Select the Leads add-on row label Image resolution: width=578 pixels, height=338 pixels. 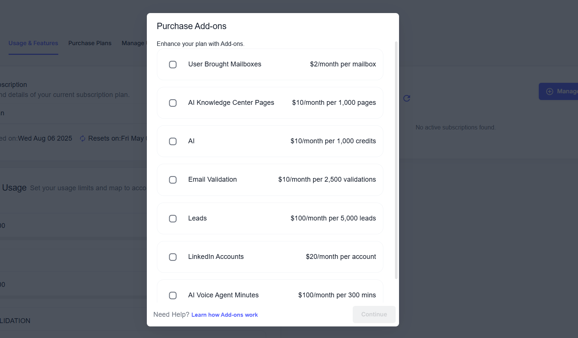197,218
